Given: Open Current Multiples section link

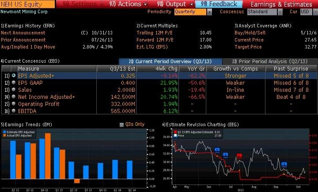Looking at the screenshot, I should coord(157,26).
